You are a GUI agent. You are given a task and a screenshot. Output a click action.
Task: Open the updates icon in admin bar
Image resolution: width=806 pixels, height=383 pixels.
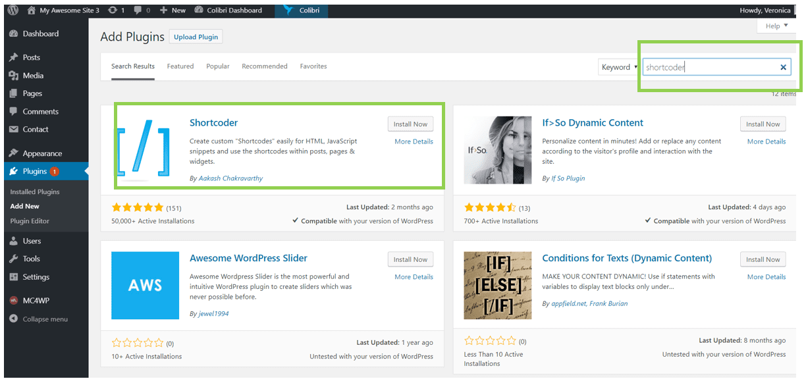(x=113, y=10)
